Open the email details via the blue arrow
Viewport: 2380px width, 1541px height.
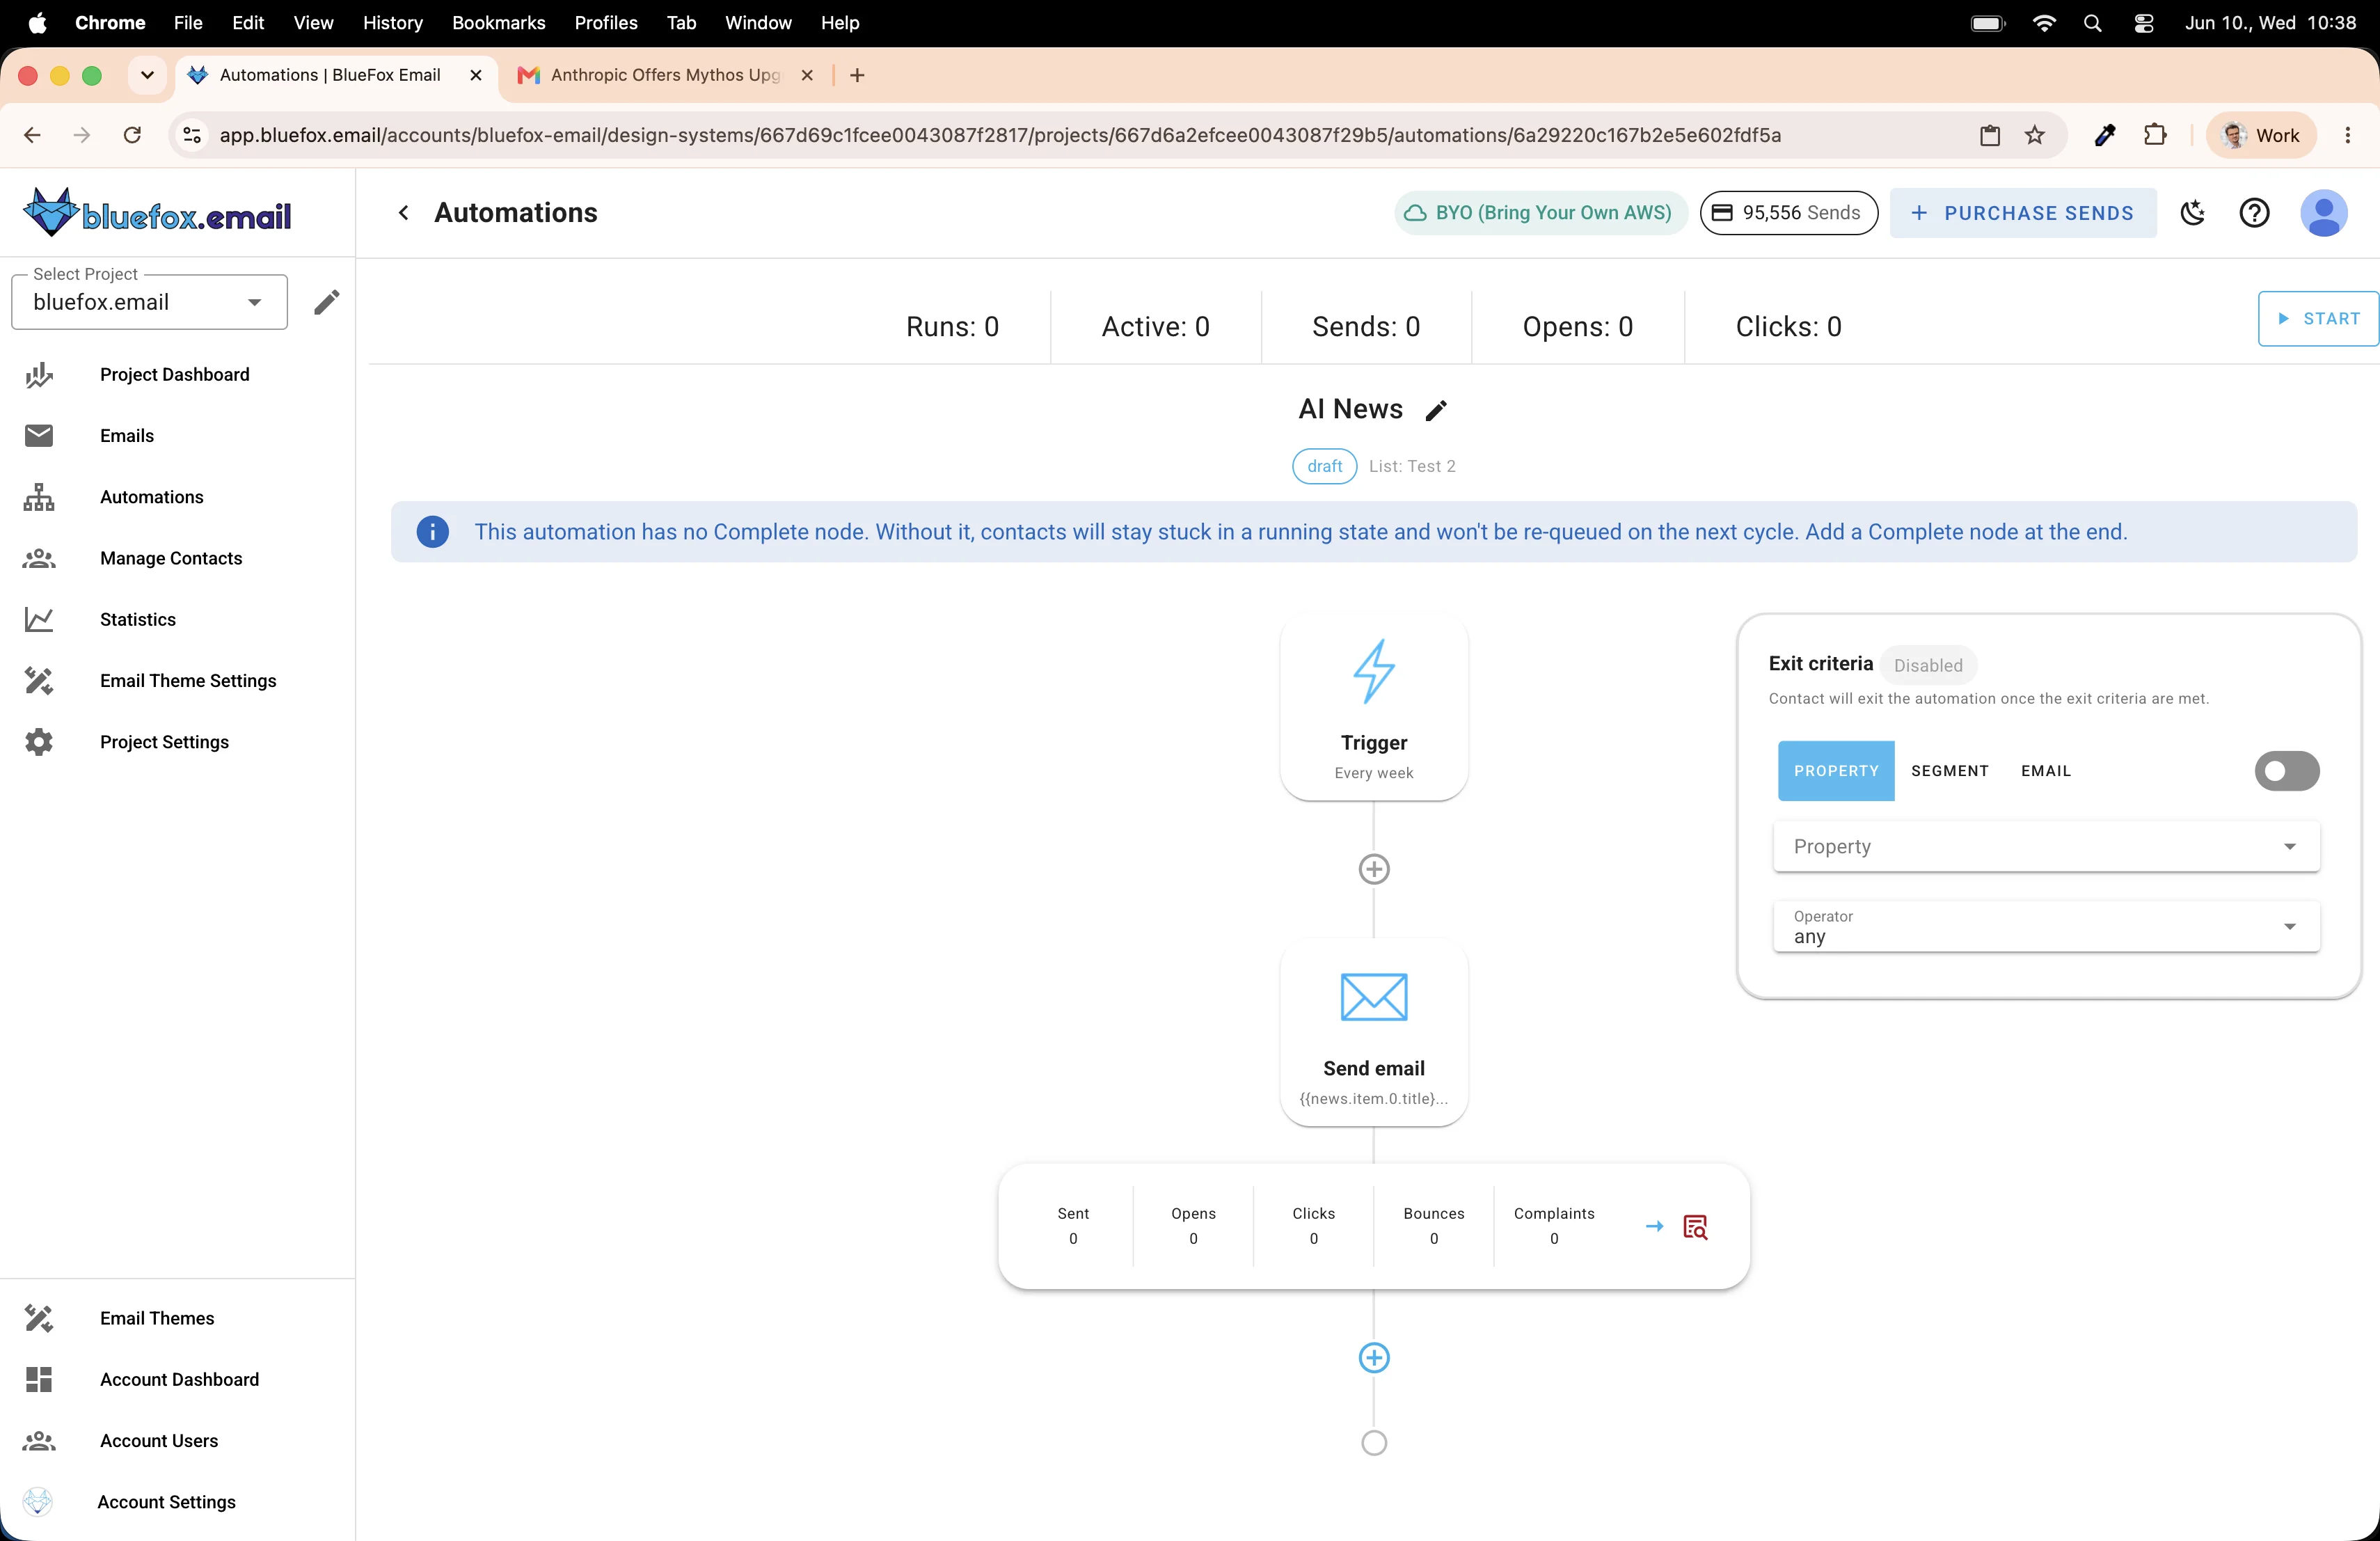click(x=1654, y=1226)
